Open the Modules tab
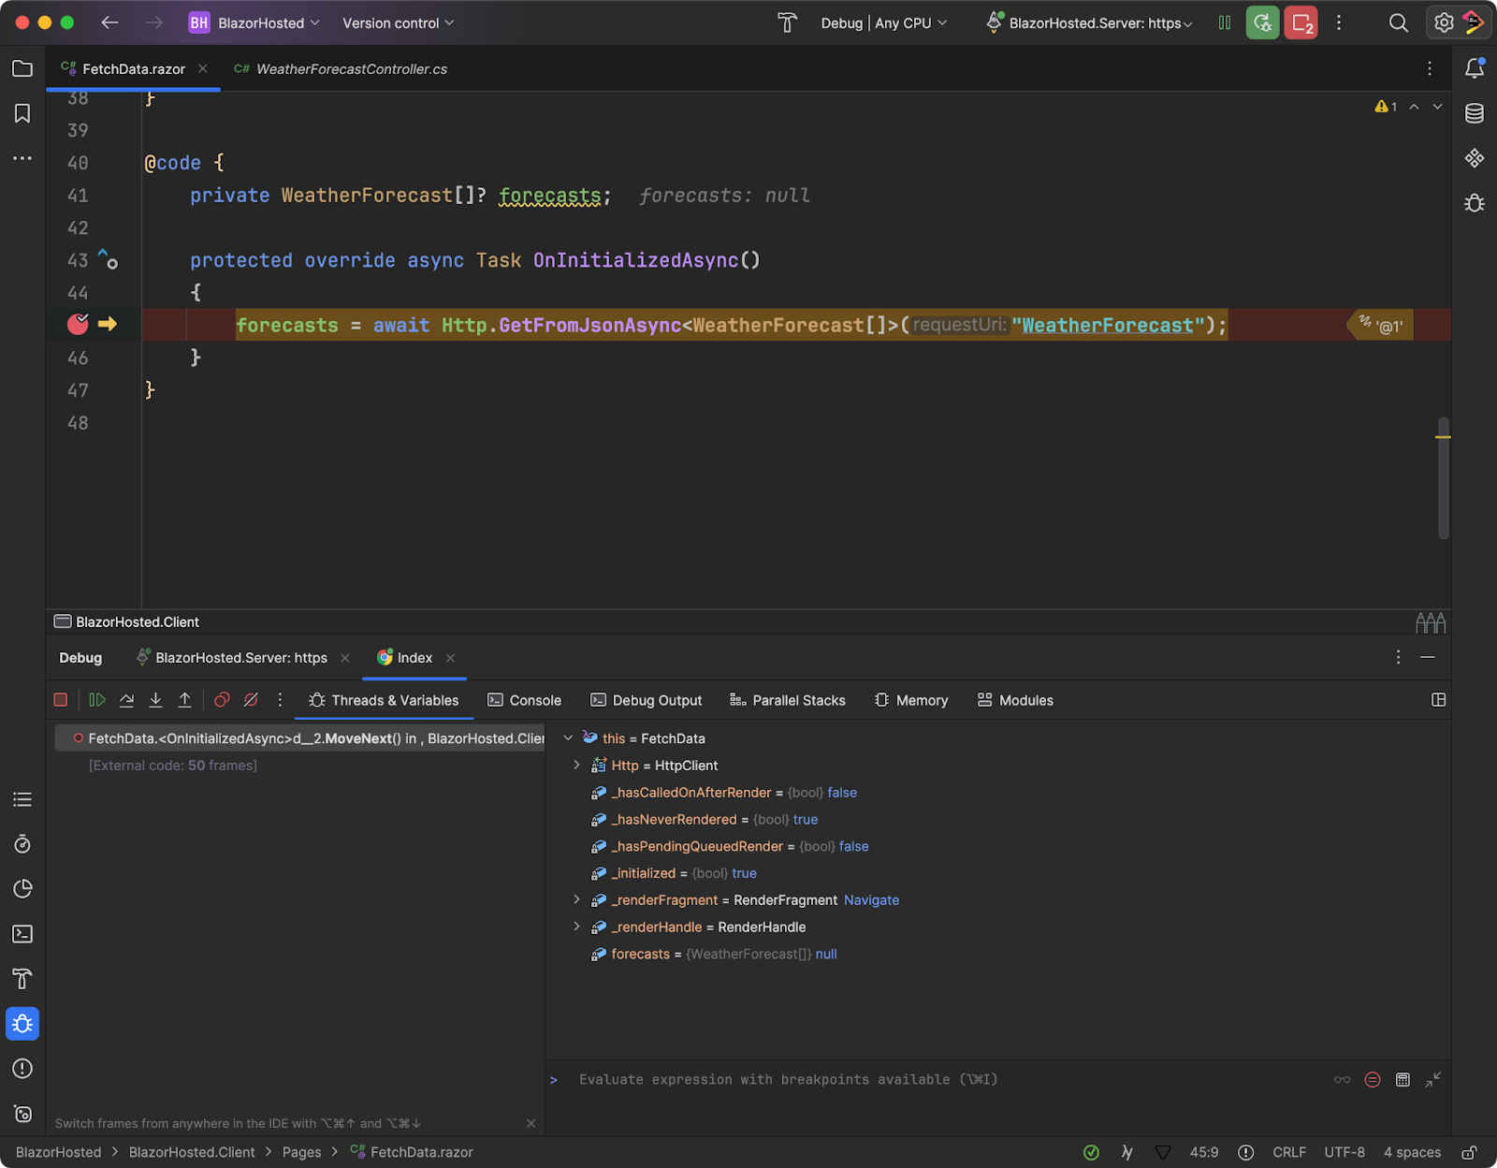 pos(1015,700)
